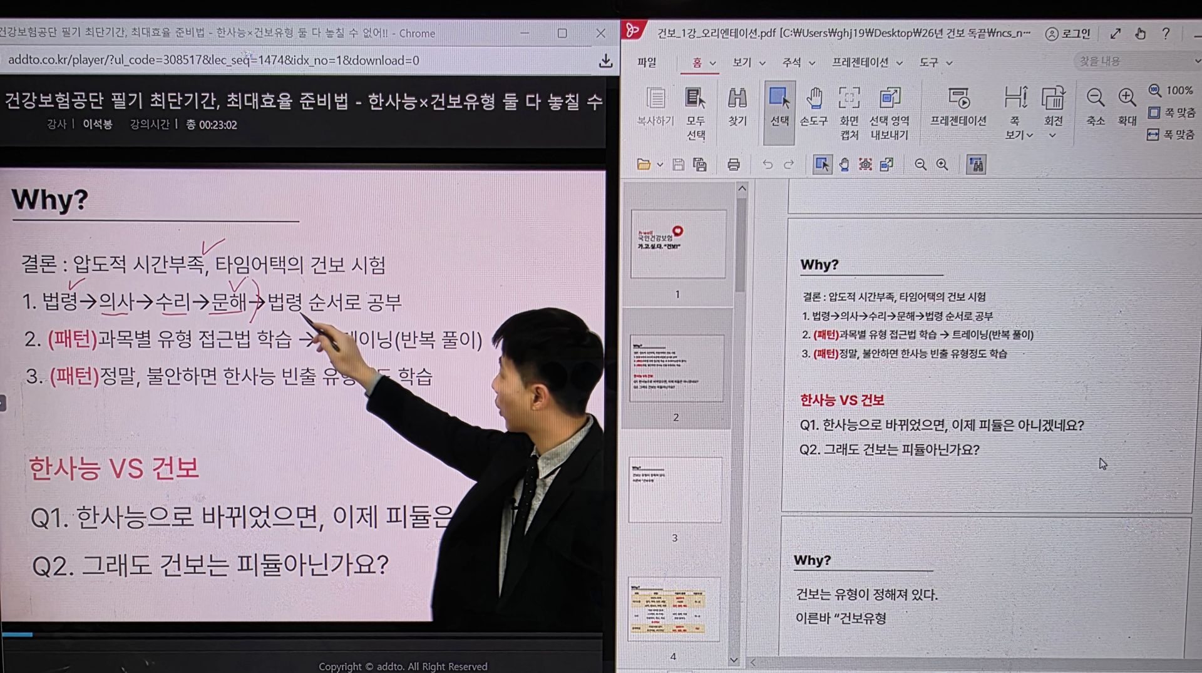Click the 로그인 login button
The width and height of the screenshot is (1202, 673).
click(x=1068, y=34)
